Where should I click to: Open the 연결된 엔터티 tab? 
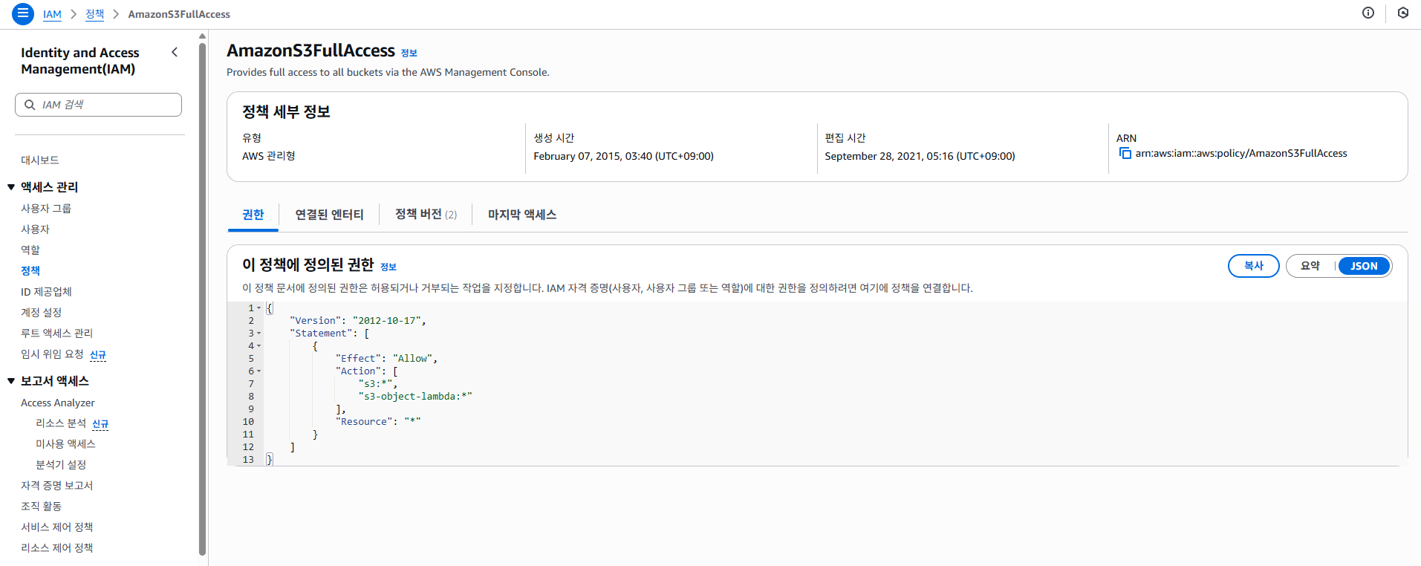tap(329, 215)
